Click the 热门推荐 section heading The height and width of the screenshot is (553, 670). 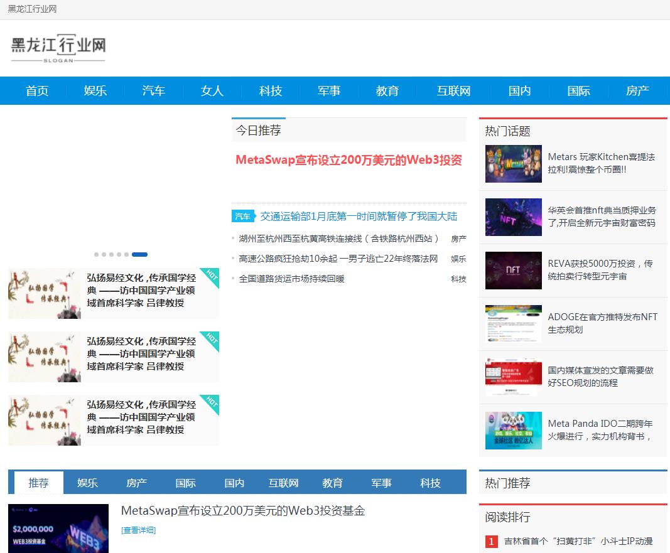pos(507,483)
